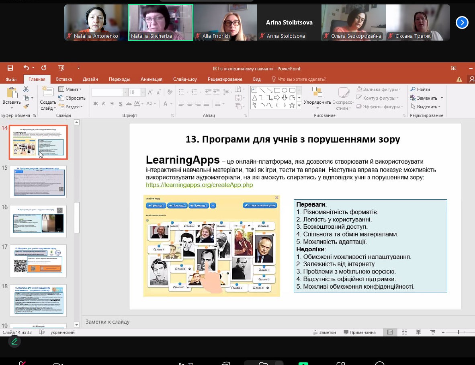Switch to the Слайд-шоу tab
The height and width of the screenshot is (365, 475).
click(x=185, y=79)
